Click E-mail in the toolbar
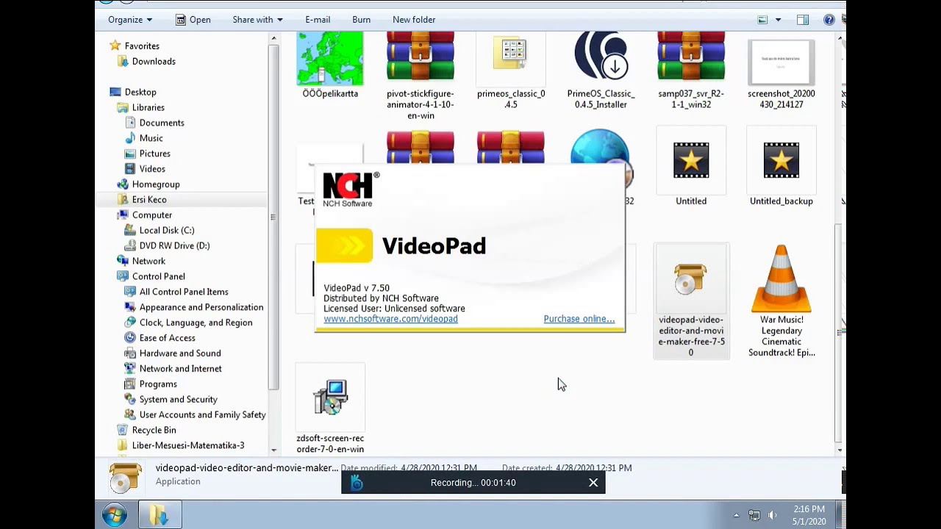The height and width of the screenshot is (529, 941). pos(318,20)
